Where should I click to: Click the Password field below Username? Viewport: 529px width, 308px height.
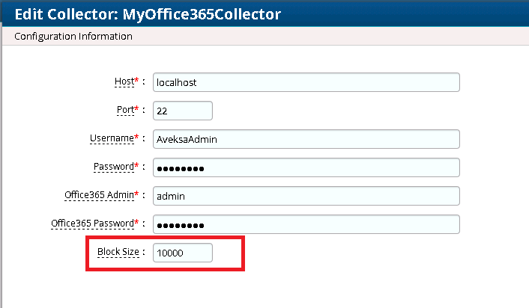[x=306, y=167]
